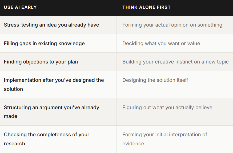
Task: Click the word 'research' in the bottom-left cell
Action: pyautogui.click(x=14, y=143)
